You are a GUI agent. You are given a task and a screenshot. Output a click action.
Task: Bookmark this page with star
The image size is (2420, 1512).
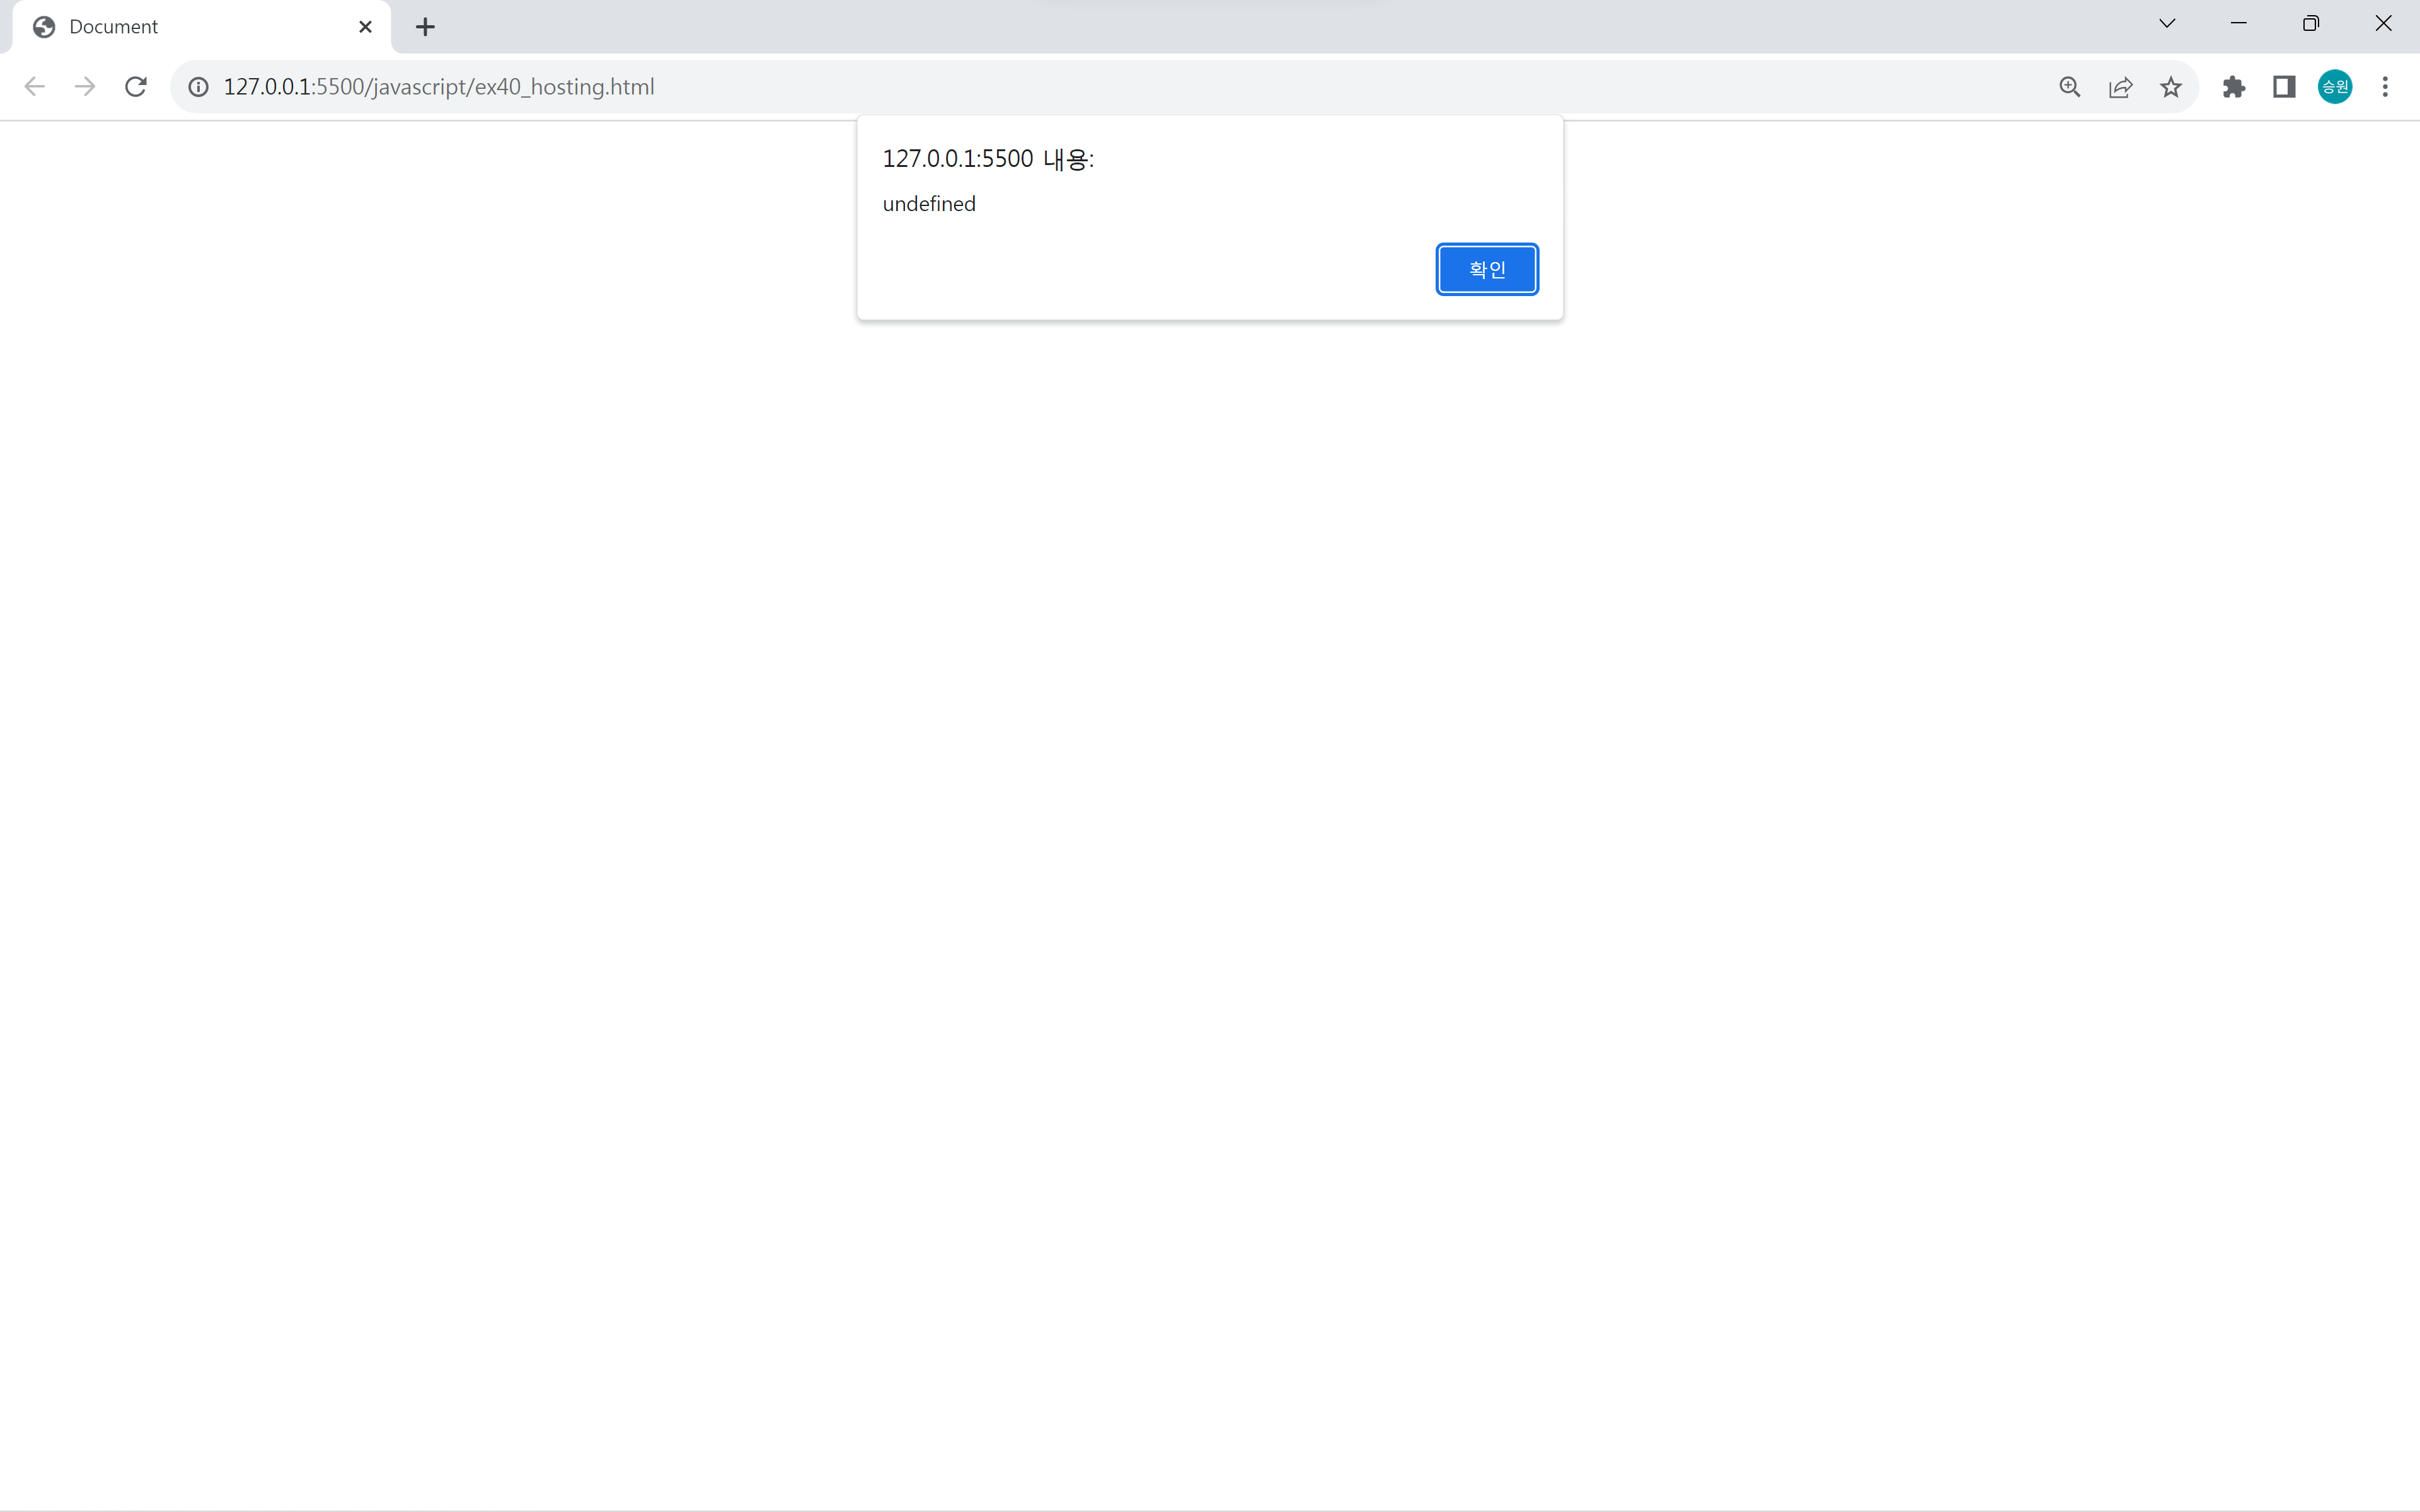pyautogui.click(x=2170, y=87)
